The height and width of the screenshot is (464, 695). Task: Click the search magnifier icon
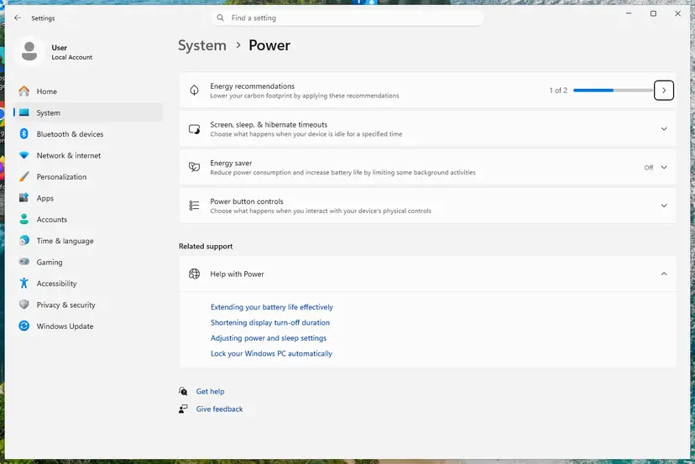click(220, 18)
